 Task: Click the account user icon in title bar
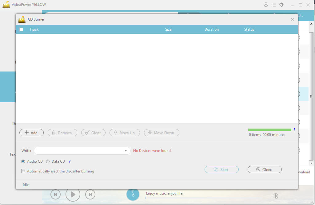266,5
